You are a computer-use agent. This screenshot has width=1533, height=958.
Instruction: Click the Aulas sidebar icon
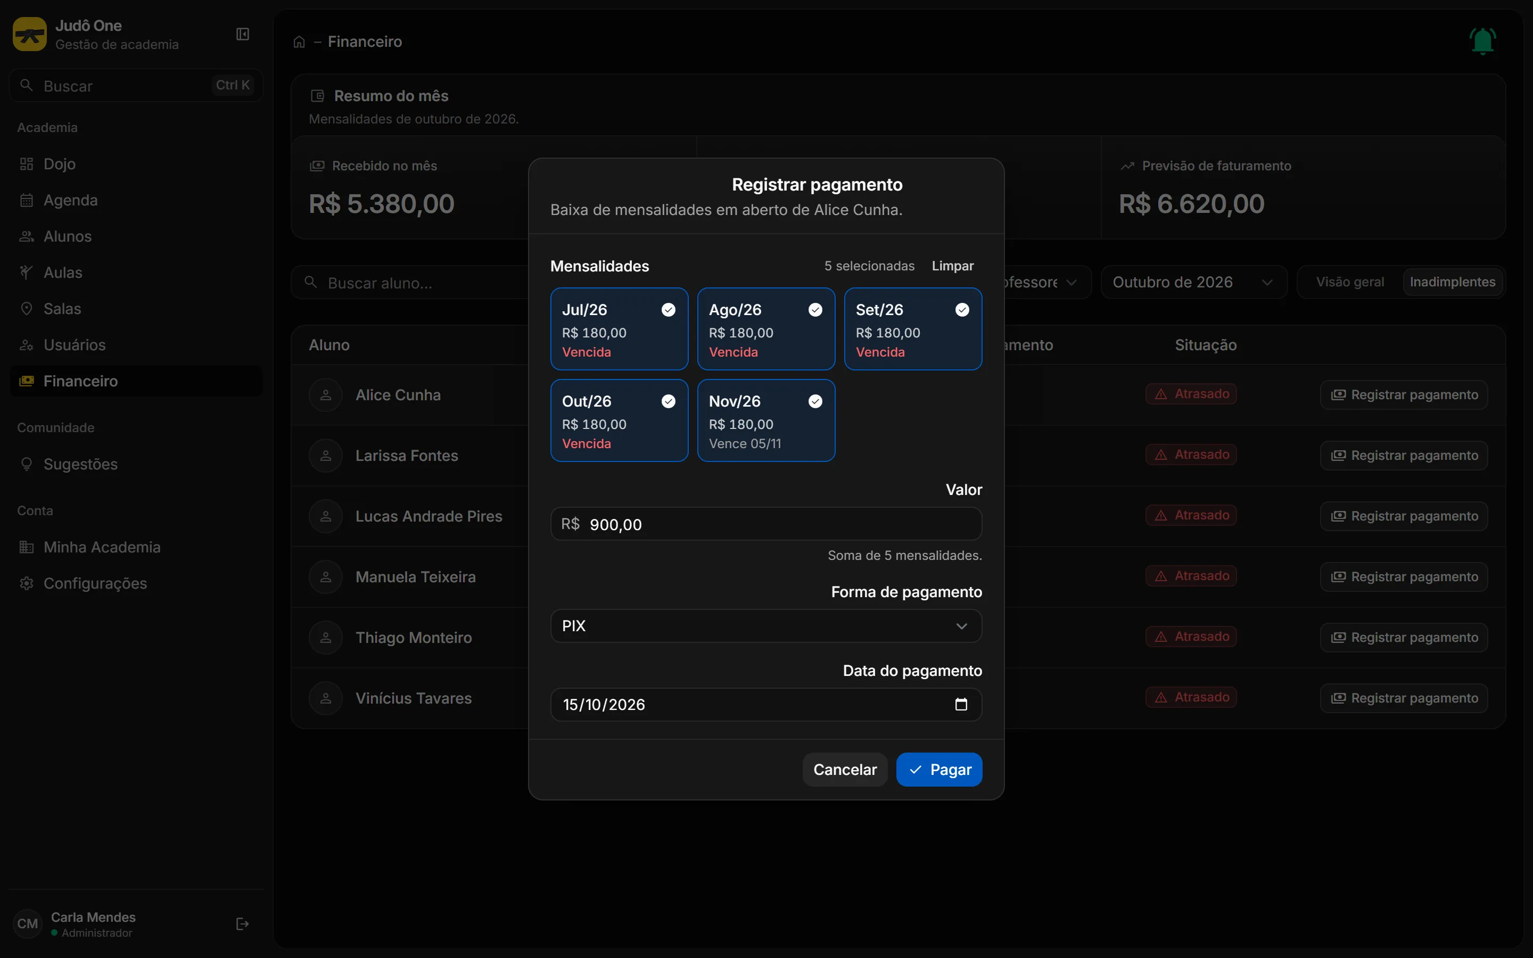click(x=27, y=272)
